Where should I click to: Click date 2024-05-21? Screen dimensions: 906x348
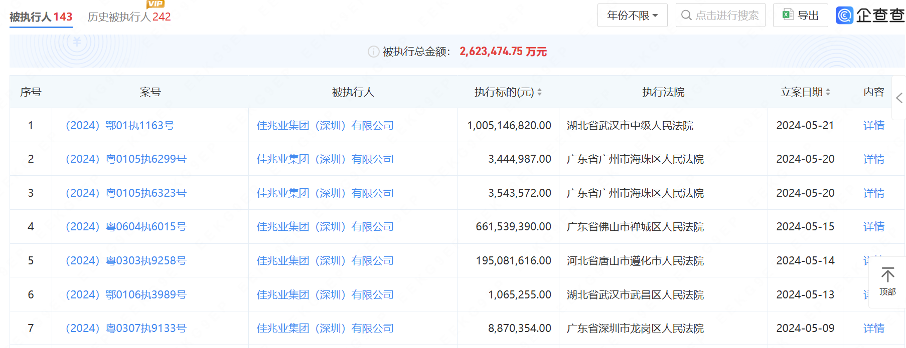(805, 125)
